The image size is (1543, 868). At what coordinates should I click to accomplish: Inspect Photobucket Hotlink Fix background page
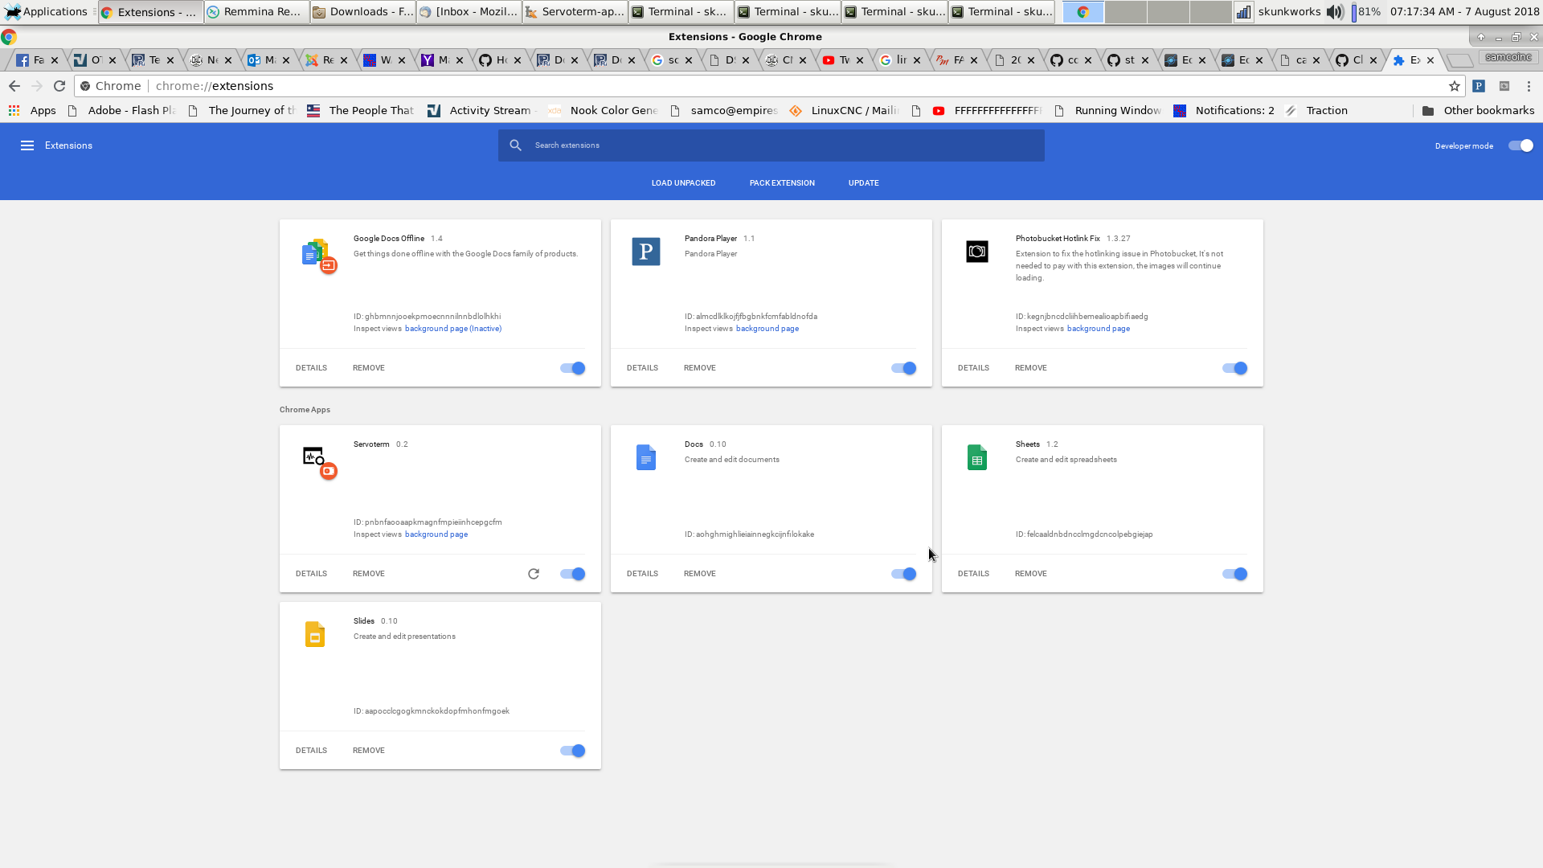point(1099,329)
